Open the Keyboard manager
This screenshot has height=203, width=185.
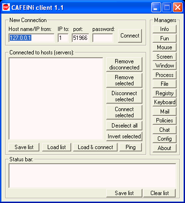(164, 102)
